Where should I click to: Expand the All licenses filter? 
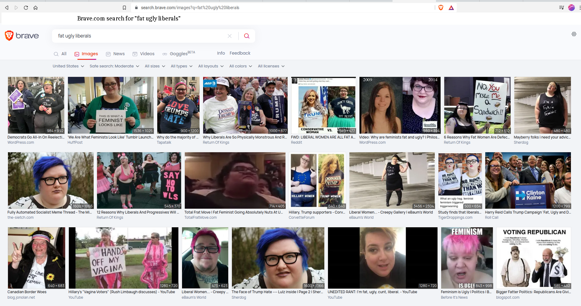(271, 66)
